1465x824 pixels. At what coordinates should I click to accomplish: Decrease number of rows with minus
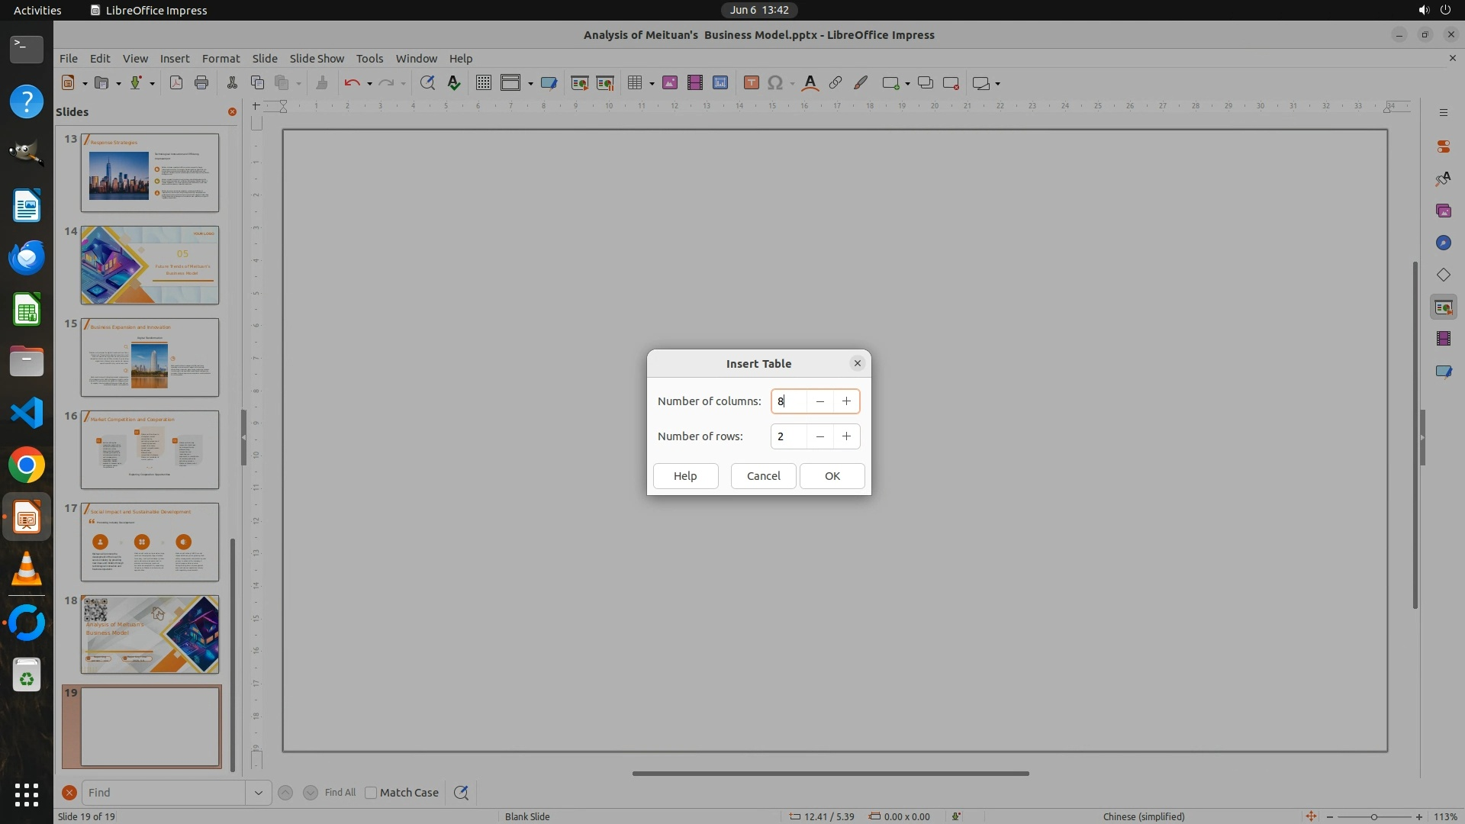point(819,436)
